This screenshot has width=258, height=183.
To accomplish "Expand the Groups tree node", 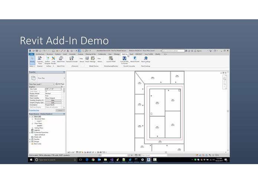I will [x=30, y=142].
